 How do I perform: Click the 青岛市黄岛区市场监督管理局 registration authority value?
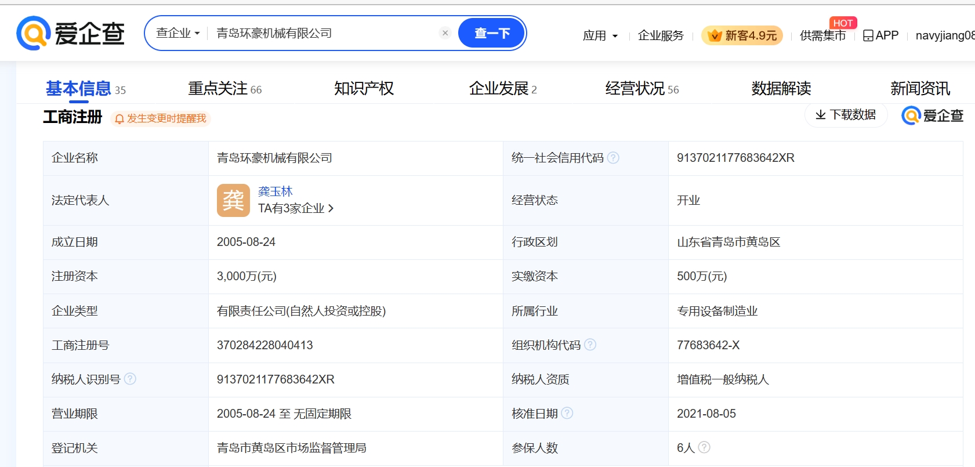coord(291,448)
